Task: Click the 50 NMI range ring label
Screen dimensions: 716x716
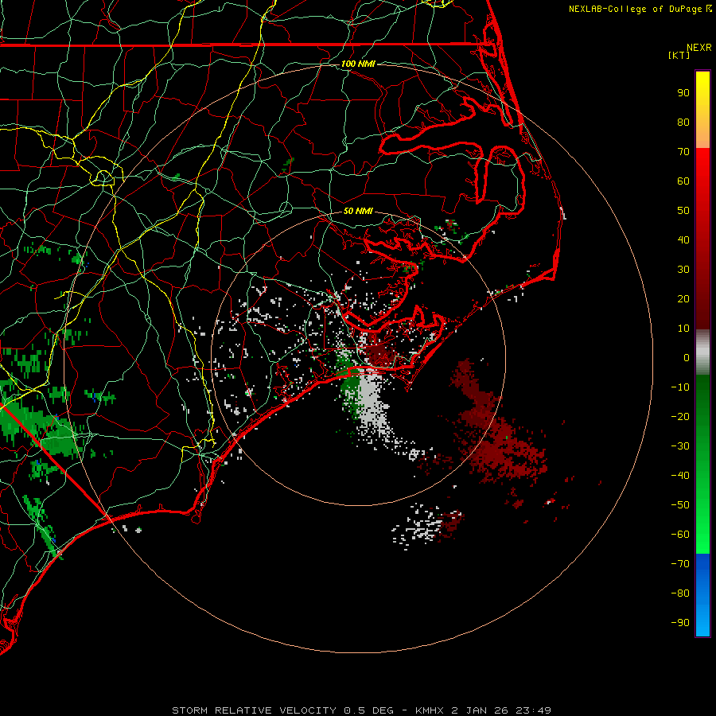Action: tap(358, 211)
